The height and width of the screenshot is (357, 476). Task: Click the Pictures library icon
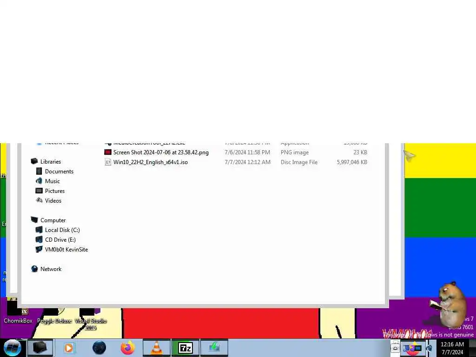pyautogui.click(x=39, y=191)
